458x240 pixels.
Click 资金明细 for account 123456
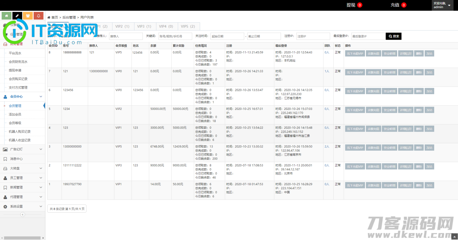389,91
